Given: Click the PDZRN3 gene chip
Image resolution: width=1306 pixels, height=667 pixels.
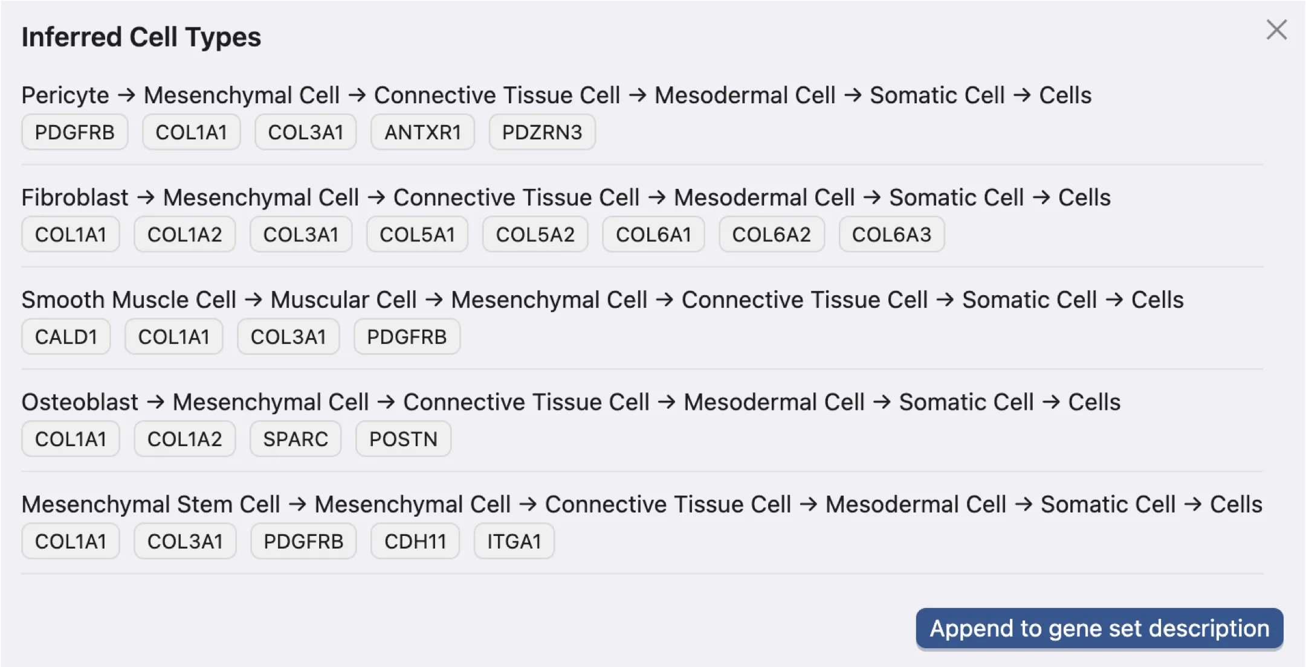Looking at the screenshot, I should click(541, 132).
